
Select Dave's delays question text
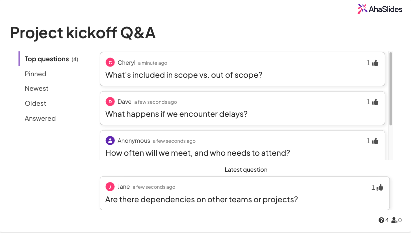[176, 114]
